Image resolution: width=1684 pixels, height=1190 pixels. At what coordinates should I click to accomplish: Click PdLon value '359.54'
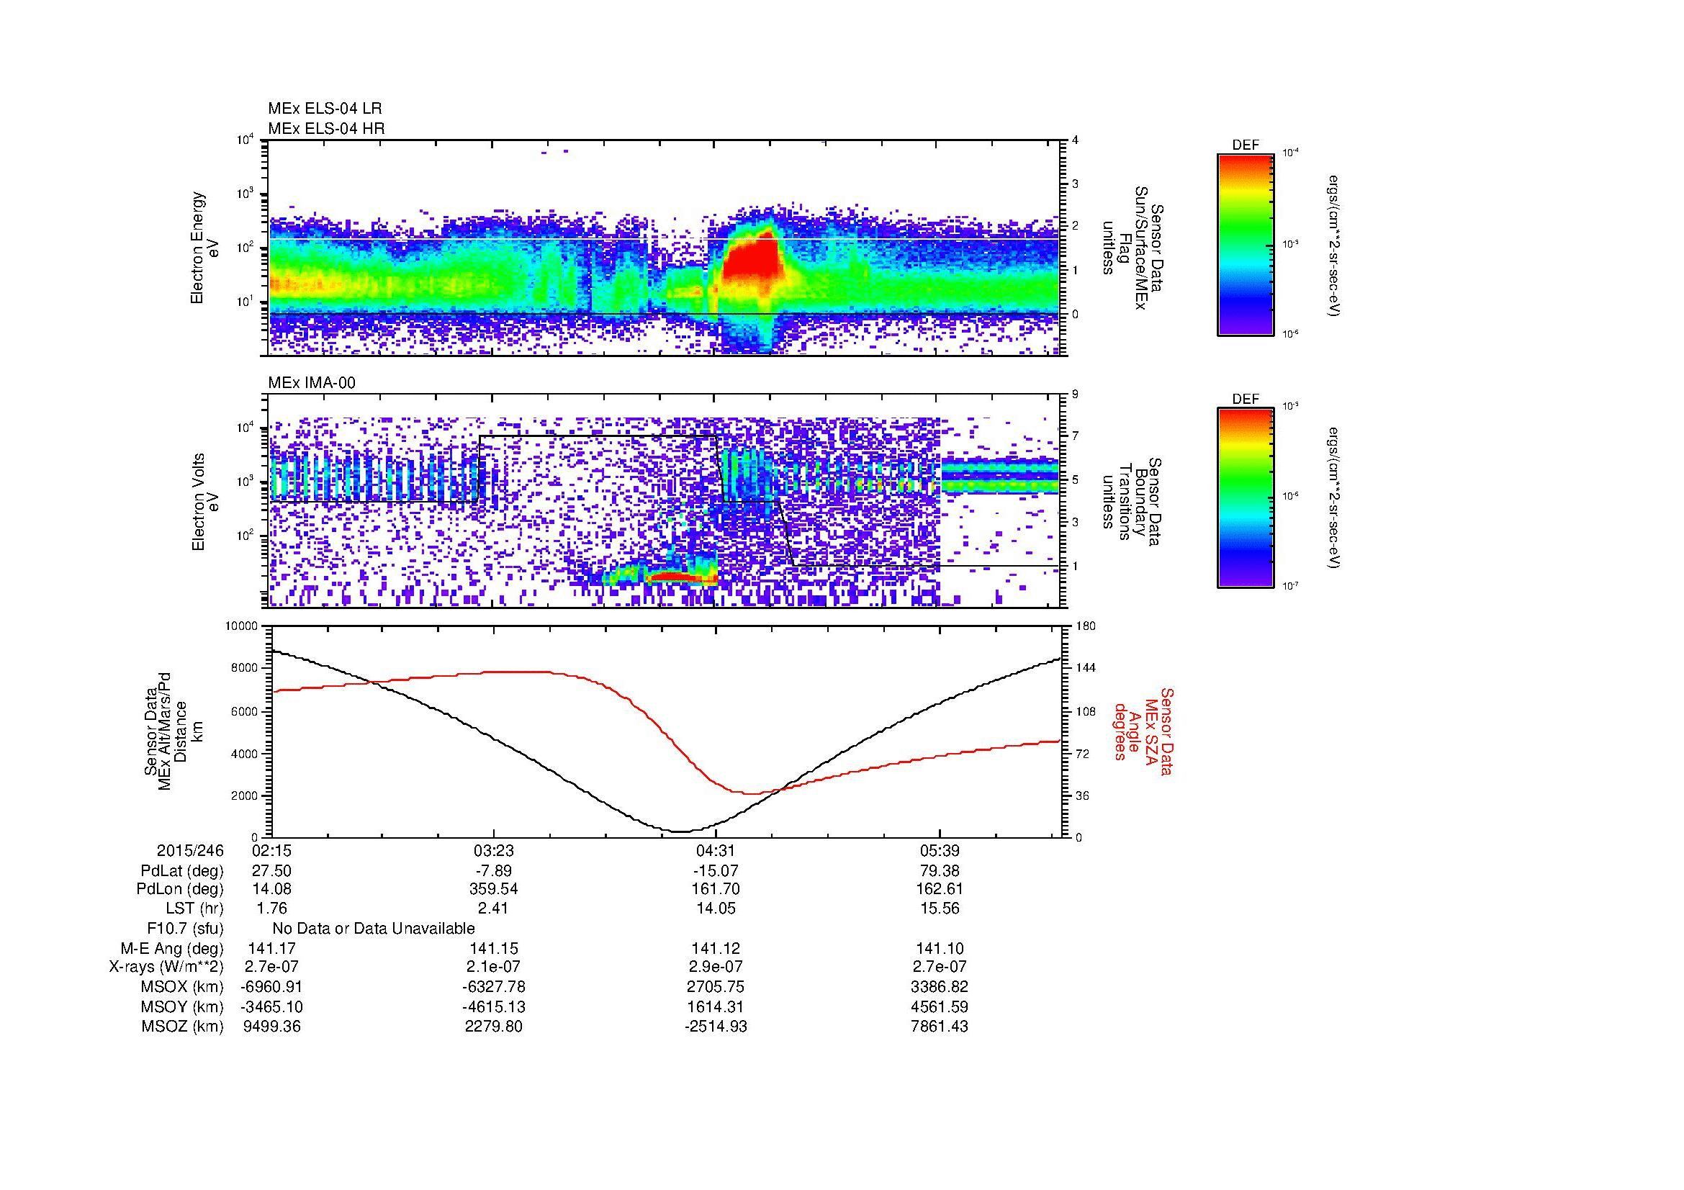(x=494, y=889)
